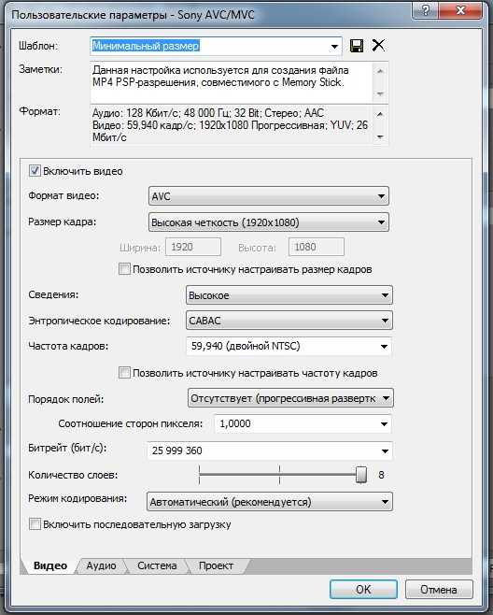Open the Битрейт bitrate combo box
This screenshot has width=493, height=615.
(270, 451)
